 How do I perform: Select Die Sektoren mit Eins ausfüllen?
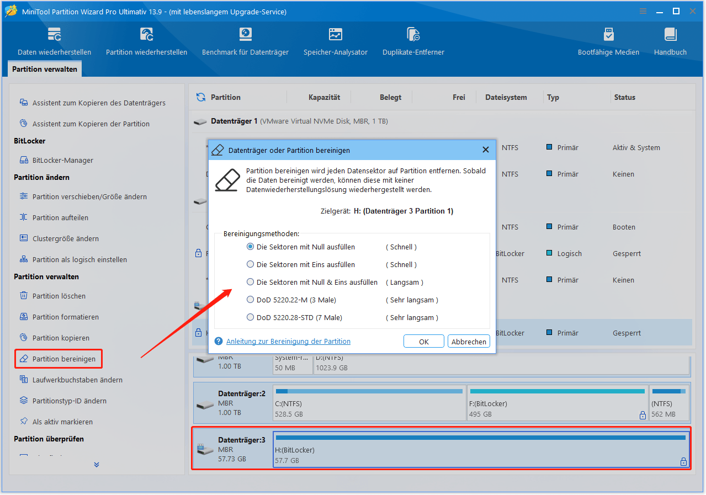pos(301,264)
